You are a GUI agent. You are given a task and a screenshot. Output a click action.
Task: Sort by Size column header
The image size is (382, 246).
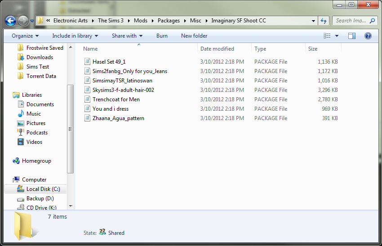[313, 49]
